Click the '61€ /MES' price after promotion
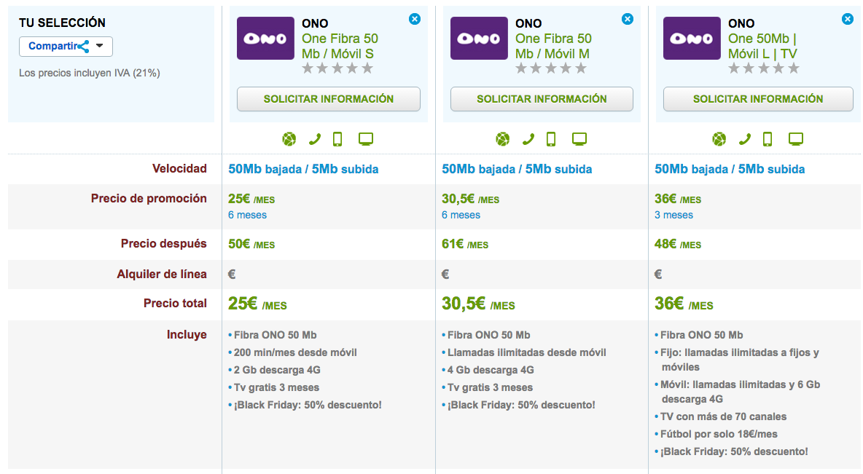 [x=465, y=244]
